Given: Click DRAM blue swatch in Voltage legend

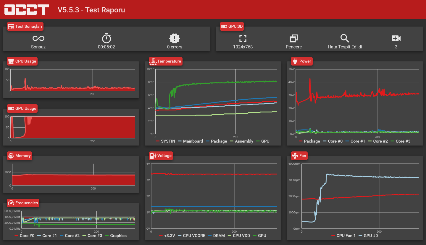Looking at the screenshot, I should (210, 236).
